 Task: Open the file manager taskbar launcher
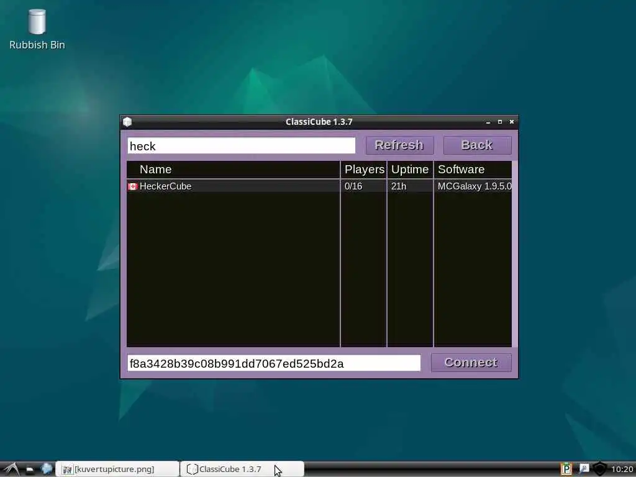pos(30,470)
